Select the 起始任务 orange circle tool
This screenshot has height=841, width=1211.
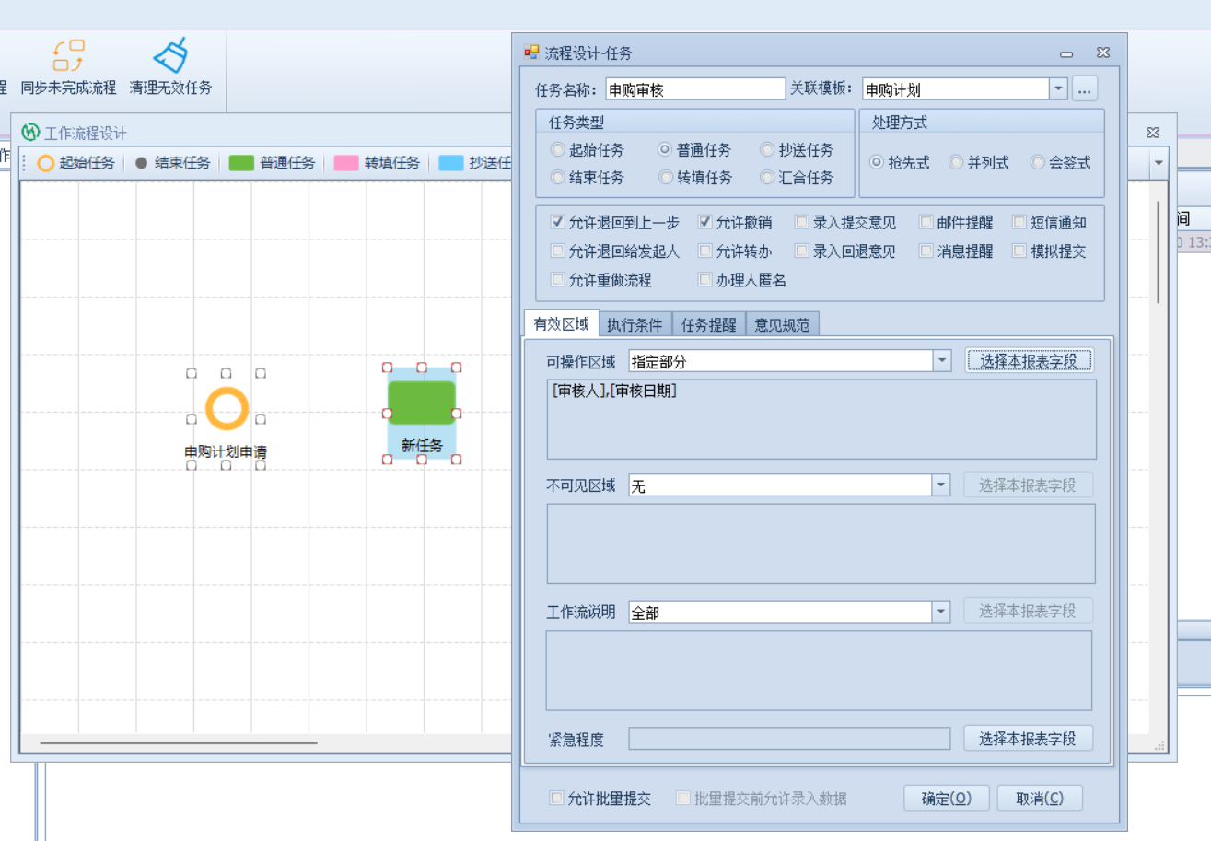pyautogui.click(x=46, y=163)
